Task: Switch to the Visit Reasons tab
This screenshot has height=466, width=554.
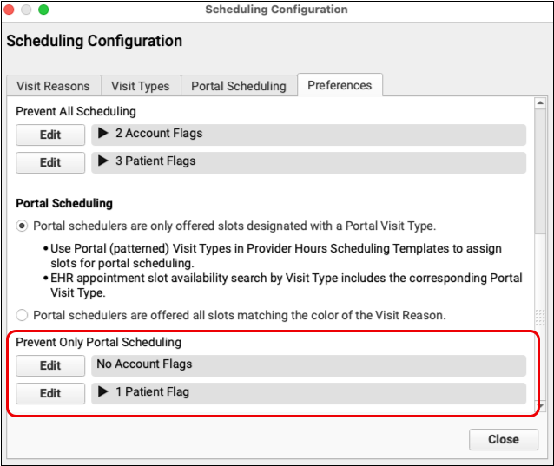Action: pyautogui.click(x=53, y=86)
